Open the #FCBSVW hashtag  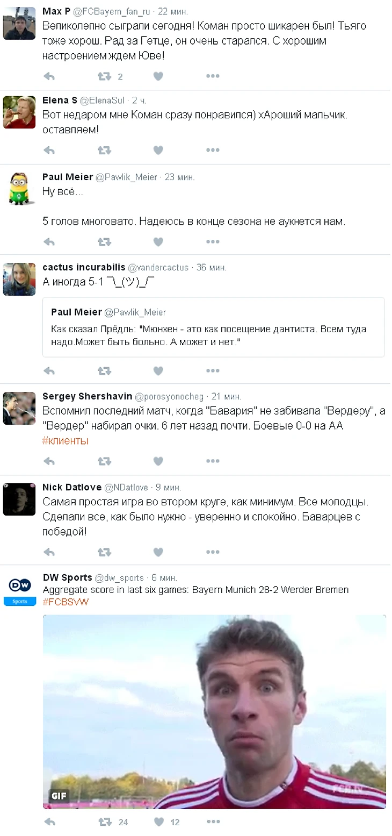[x=66, y=602]
